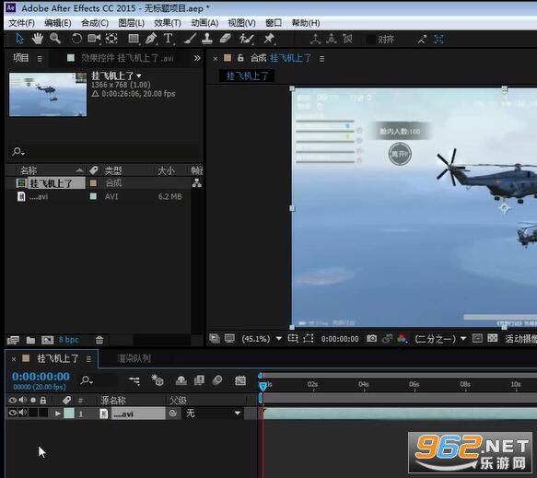
Task: Select the 挂飞机上了 composition item
Action: tap(52, 183)
